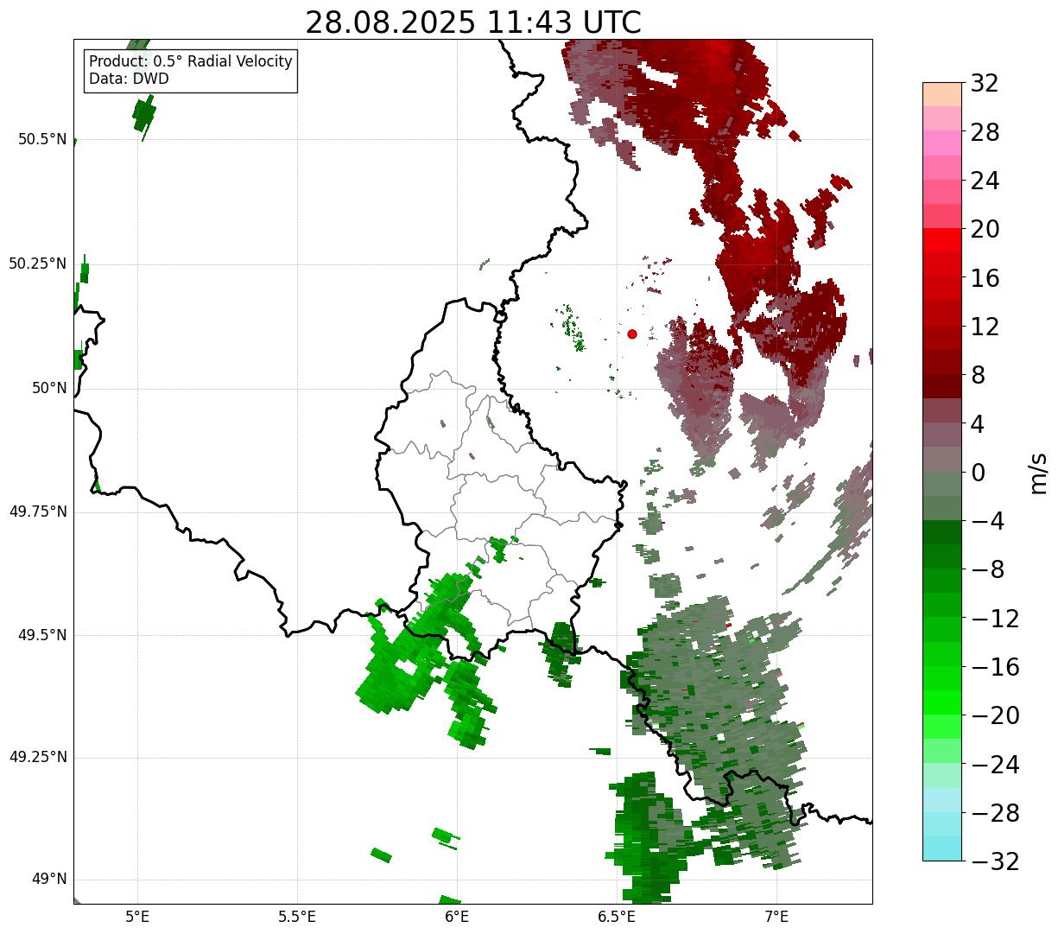This screenshot has width=1058, height=934.
Task: Click the 50.25°N latitude label
Action: tap(38, 264)
